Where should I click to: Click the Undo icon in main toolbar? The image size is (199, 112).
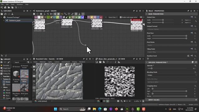[16, 7]
